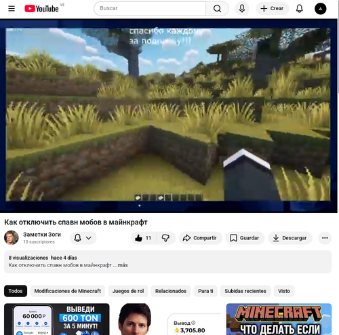Select the Todos filter chip

click(x=16, y=291)
